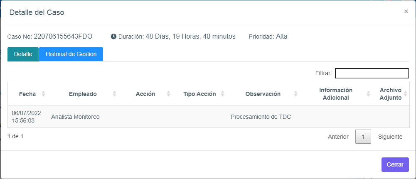416x179 pixels.
Task: Go to Siguiente page
Action: point(390,137)
